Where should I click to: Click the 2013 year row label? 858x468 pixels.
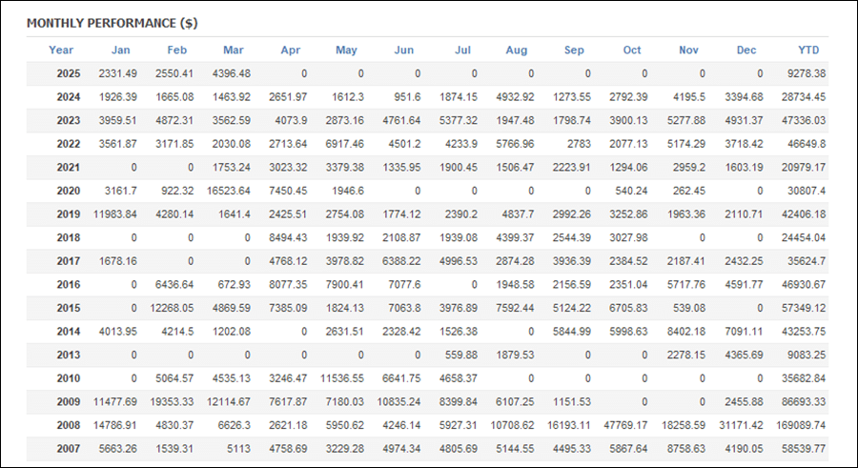pyautogui.click(x=69, y=355)
